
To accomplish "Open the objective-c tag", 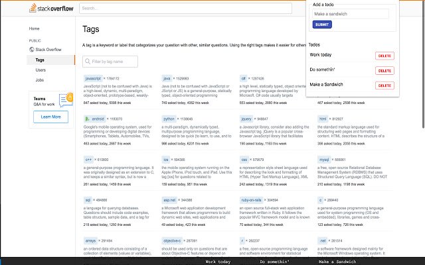I will (x=172, y=240).
